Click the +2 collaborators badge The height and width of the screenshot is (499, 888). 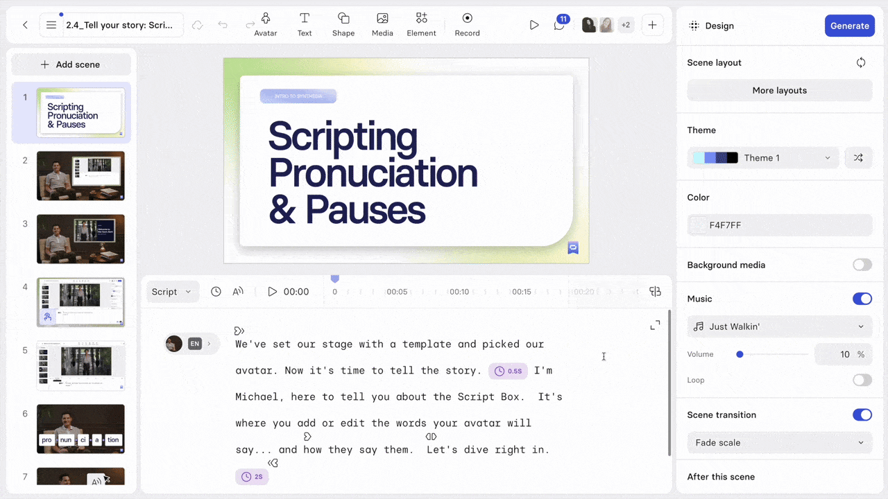point(626,25)
